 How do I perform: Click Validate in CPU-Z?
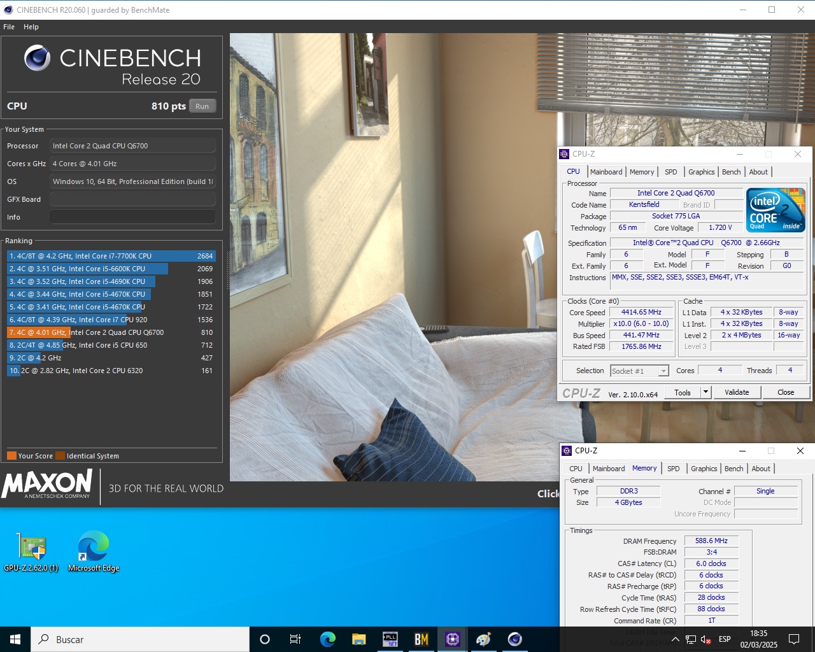click(x=737, y=392)
